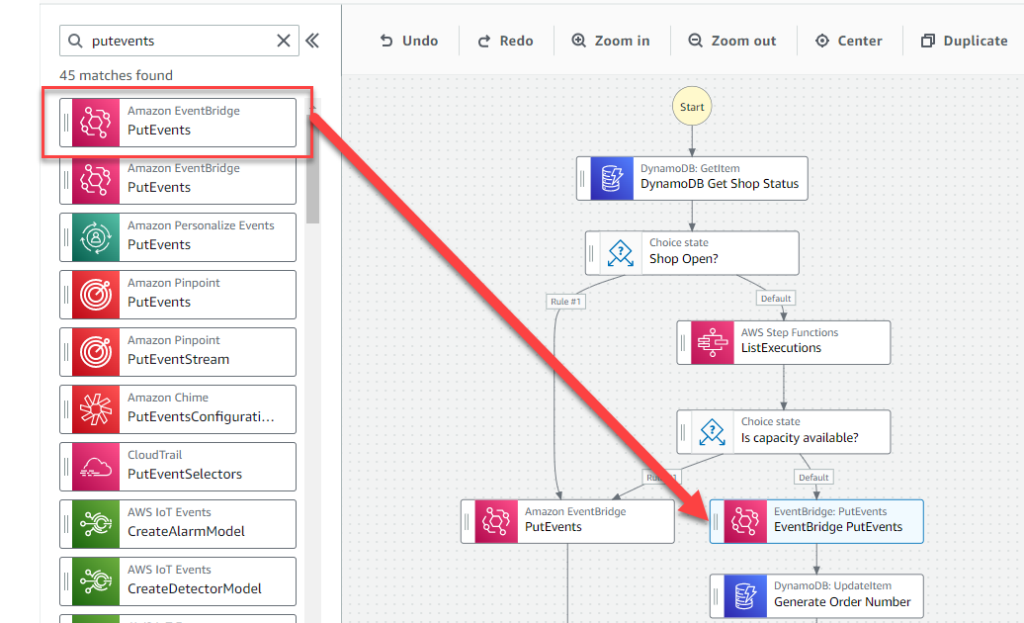Collapse the left states panel
Viewport: 1024px width, 623px height.
tap(312, 41)
